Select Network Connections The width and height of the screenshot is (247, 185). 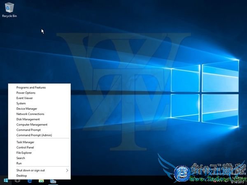[40, 114]
